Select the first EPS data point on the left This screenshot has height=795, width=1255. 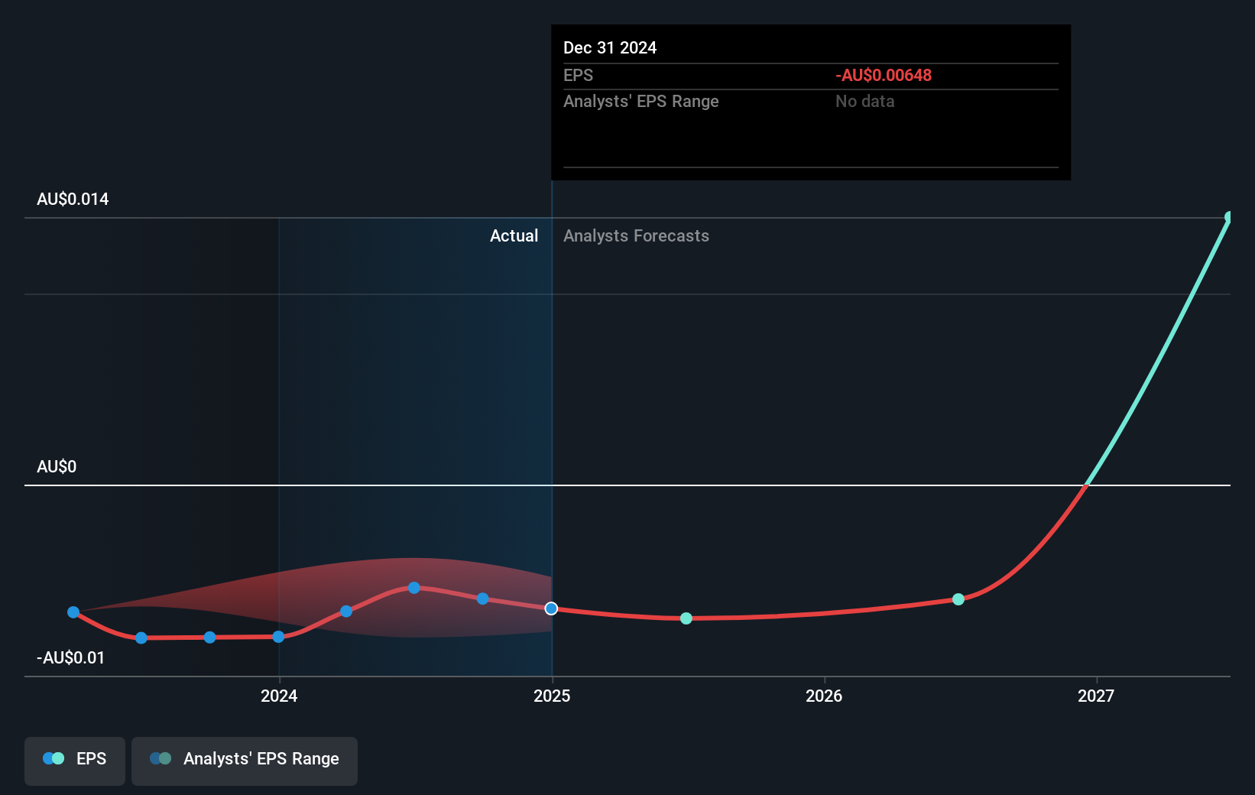(x=73, y=612)
